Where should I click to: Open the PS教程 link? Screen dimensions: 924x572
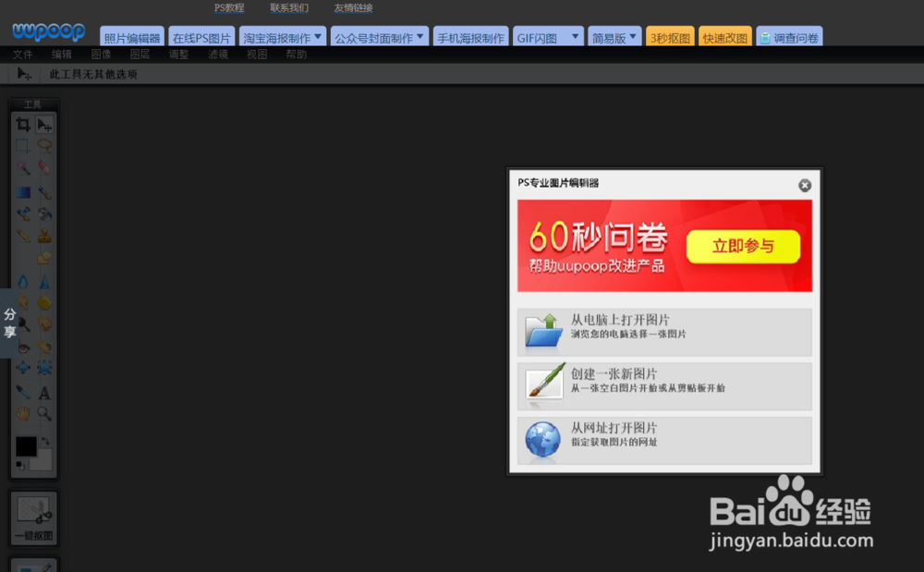point(229,7)
